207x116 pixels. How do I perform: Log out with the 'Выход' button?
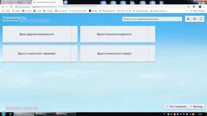pos(196,107)
